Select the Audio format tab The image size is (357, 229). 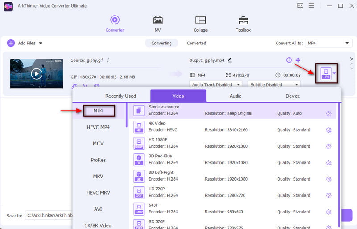coord(236,96)
